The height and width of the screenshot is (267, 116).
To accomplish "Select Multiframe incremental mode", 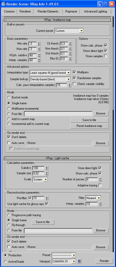I will 9,109.
